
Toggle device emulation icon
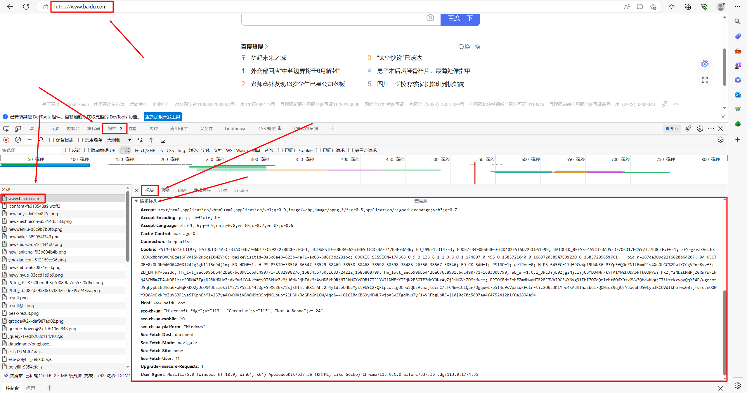(18, 129)
